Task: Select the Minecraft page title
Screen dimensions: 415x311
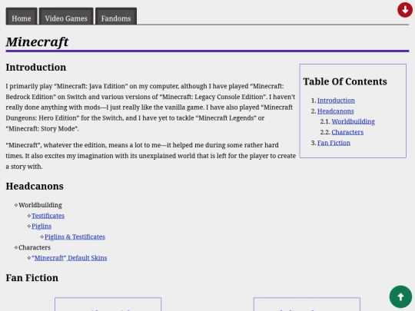Action: click(37, 41)
